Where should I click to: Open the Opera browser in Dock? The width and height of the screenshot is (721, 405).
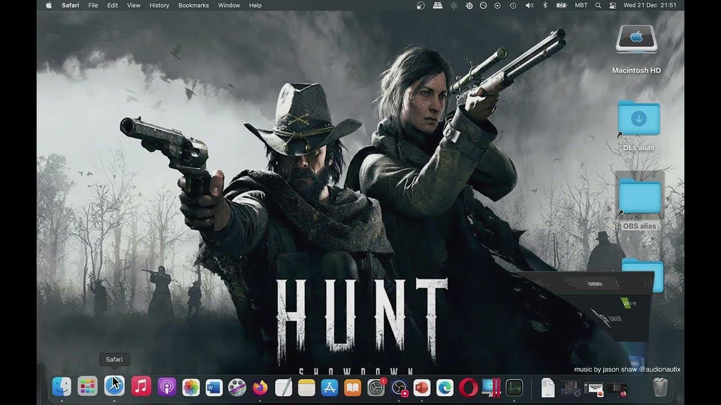click(x=468, y=387)
